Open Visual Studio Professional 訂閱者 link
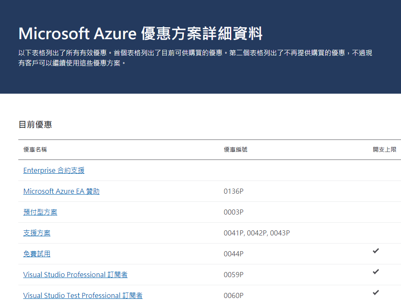Viewport: 401px width, 301px height. [75, 275]
